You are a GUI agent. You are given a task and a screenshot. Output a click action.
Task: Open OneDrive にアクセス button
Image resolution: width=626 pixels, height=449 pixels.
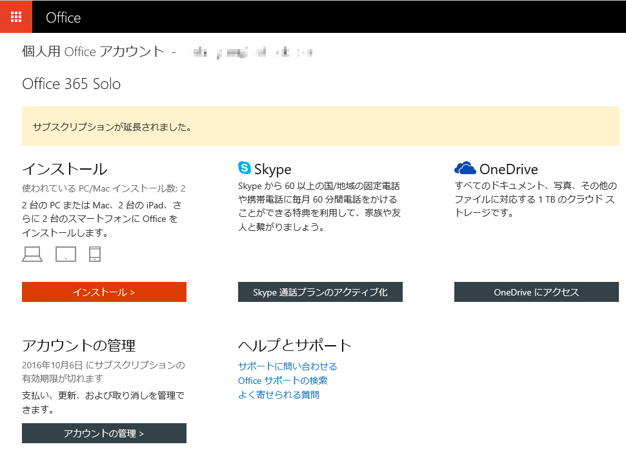(x=536, y=292)
